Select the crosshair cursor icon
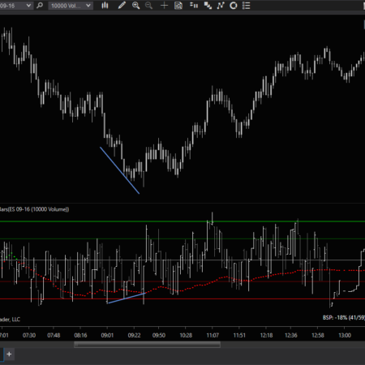Image resolution: width=365 pixels, height=365 pixels. point(164,6)
